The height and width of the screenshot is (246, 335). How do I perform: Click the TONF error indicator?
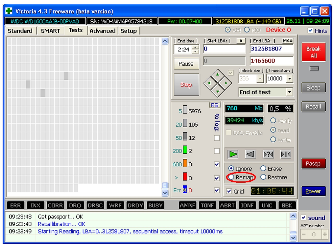pos(207,205)
